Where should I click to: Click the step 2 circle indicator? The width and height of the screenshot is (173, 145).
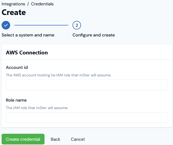(77, 25)
